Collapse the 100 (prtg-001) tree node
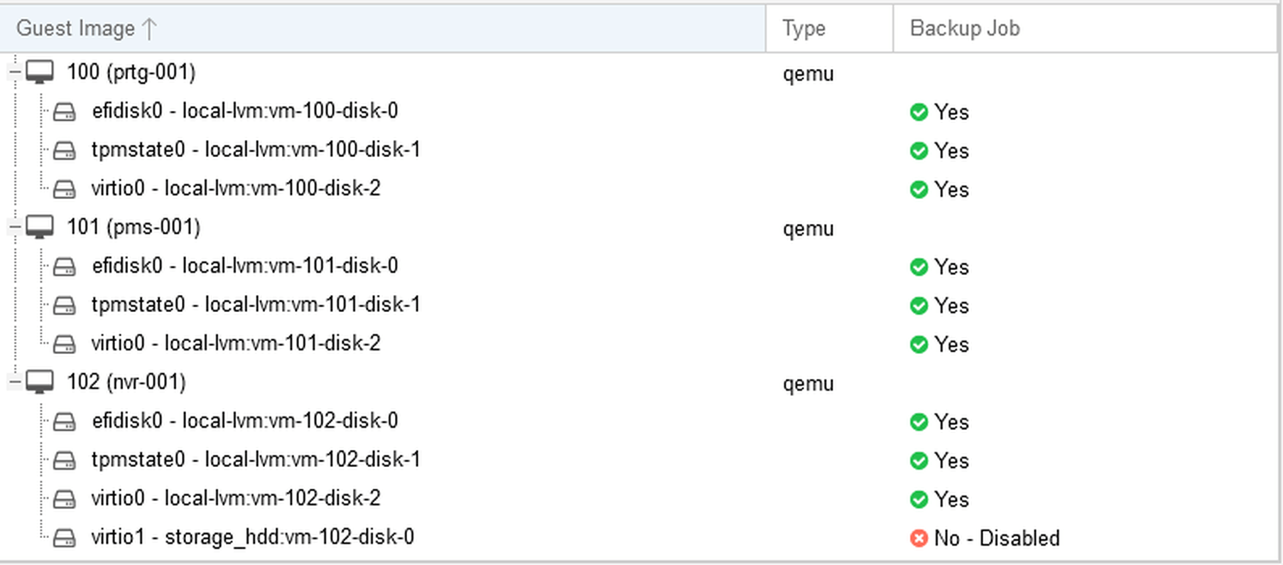The image size is (1283, 565). [x=14, y=72]
